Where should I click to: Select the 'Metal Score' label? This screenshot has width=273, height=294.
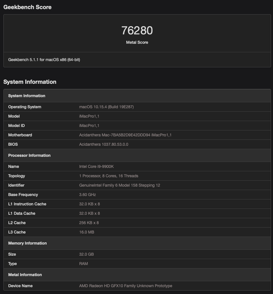point(137,42)
